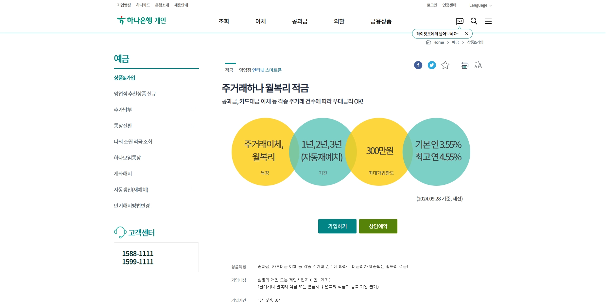
Task: Open the 하나카드 link
Action: 143,5
